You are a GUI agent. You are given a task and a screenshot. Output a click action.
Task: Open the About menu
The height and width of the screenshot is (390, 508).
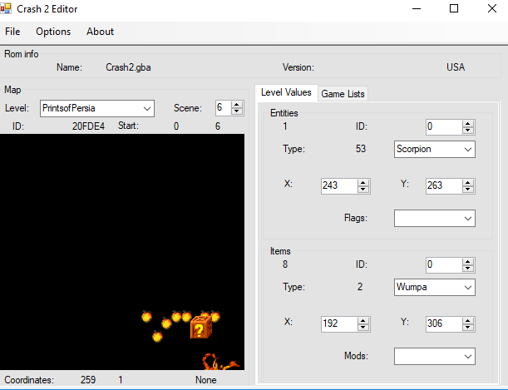click(x=100, y=32)
